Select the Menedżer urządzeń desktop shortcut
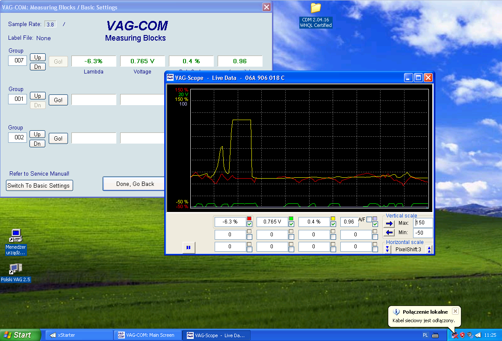The width and height of the screenshot is (502, 341). (15, 242)
